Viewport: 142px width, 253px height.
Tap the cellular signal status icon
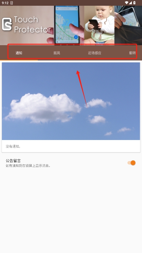[131, 3]
